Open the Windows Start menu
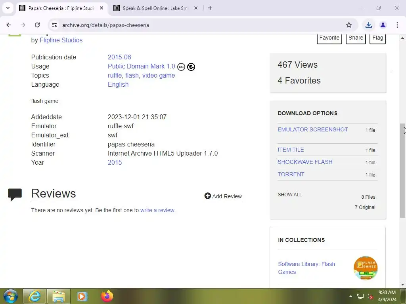Image resolution: width=406 pixels, height=304 pixels. tap(10, 296)
